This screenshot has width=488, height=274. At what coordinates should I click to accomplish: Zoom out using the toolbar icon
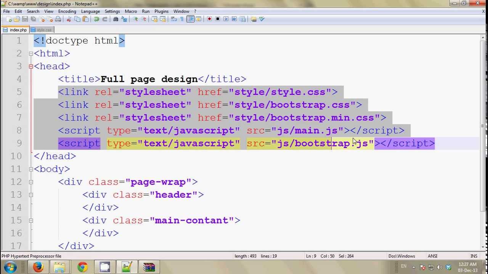144,19
